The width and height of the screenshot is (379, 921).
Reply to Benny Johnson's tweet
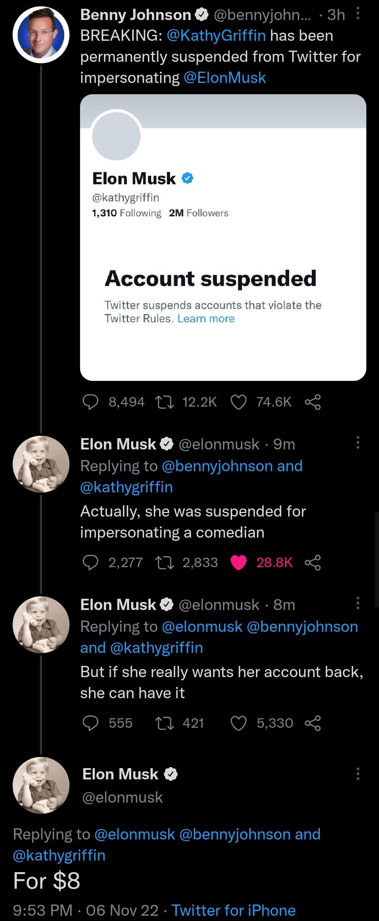[91, 402]
